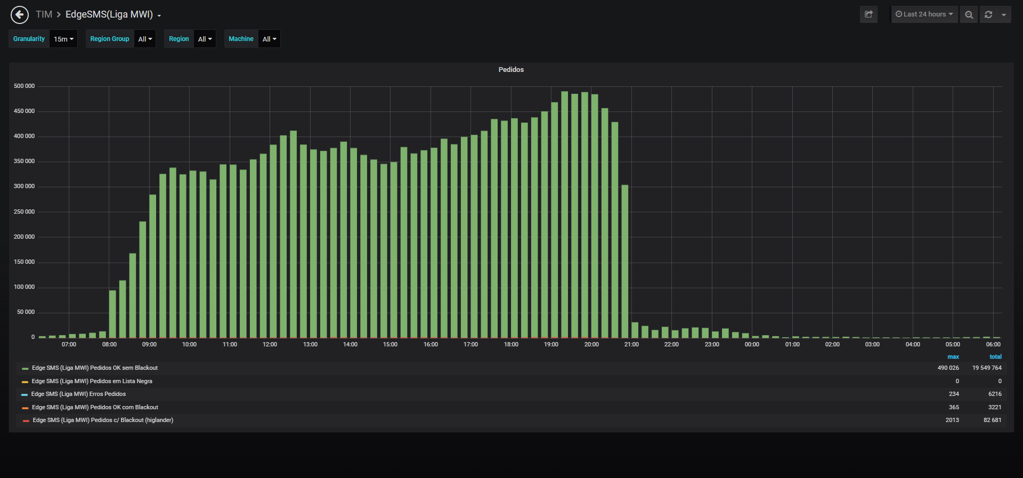Open the EdgeSMS(Liga MWI) dashboard picker
Screen dimensions: 1023x478
click(x=113, y=14)
